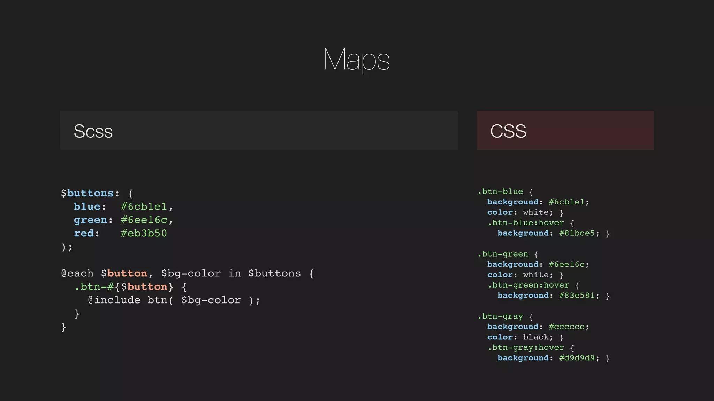Viewport: 714px width, 401px height.
Task: Select the 'Scss' panel header
Action: tap(259, 131)
